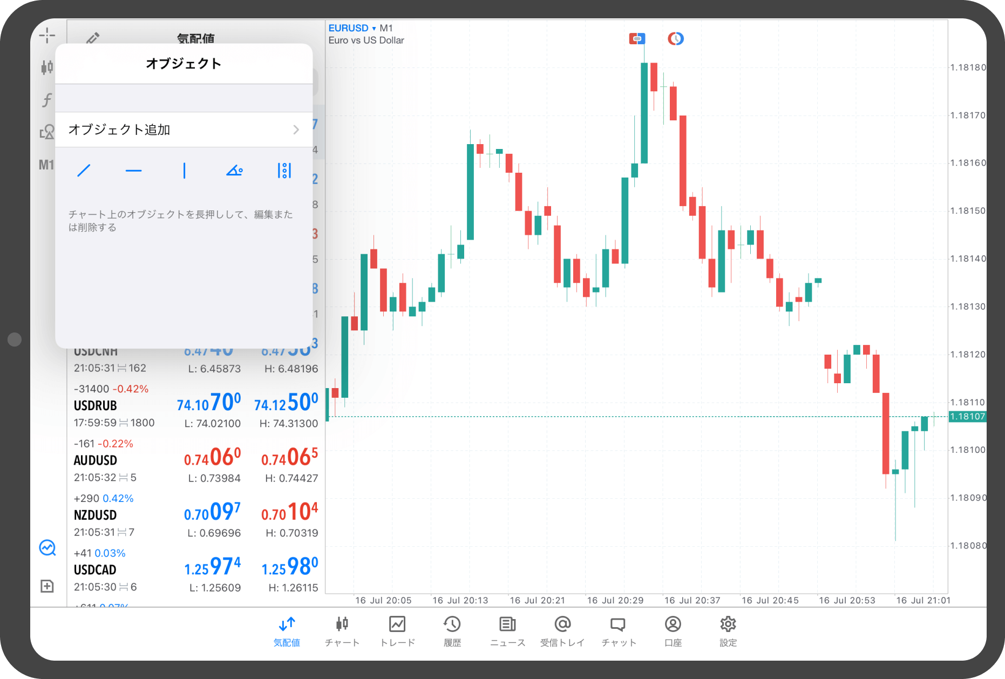
Task: Open the 口座 account tab
Action: pyautogui.click(x=673, y=632)
